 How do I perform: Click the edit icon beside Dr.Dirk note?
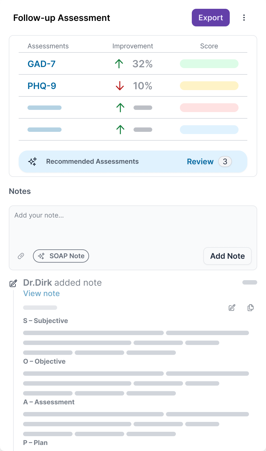(13, 283)
